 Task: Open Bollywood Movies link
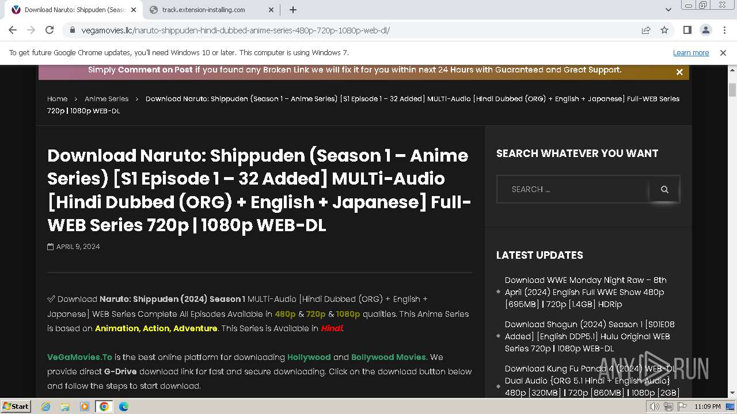point(389,357)
